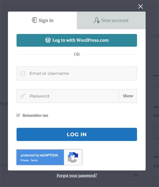
Task: Toggle the Remember me checkbox
Action: point(18,115)
